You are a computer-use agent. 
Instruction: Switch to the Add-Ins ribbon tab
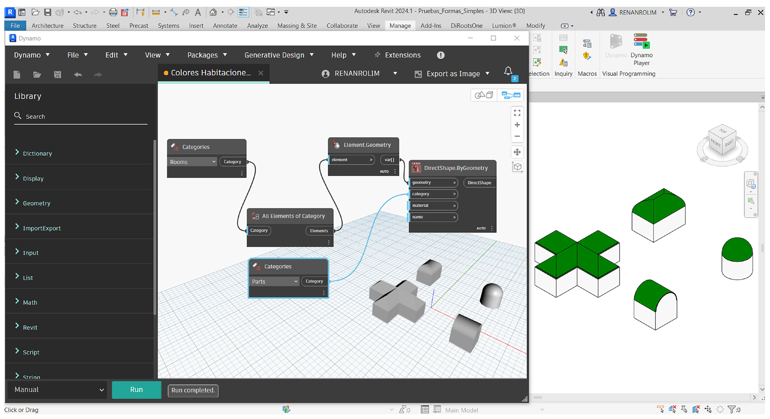click(431, 26)
